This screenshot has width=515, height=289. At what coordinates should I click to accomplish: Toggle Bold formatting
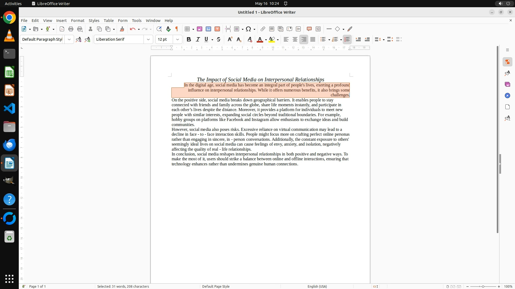click(189, 39)
